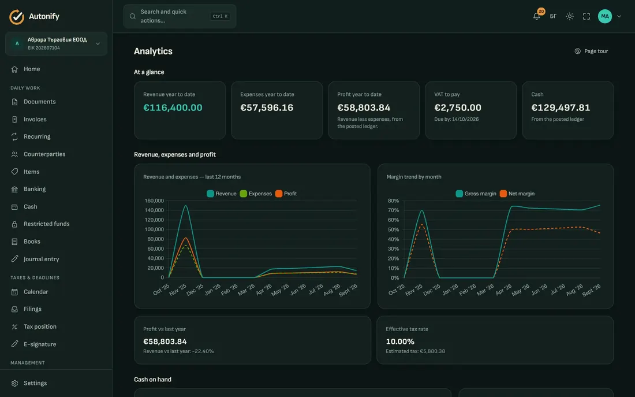Click the Tax position percent icon
635x397 pixels.
[x=14, y=326]
